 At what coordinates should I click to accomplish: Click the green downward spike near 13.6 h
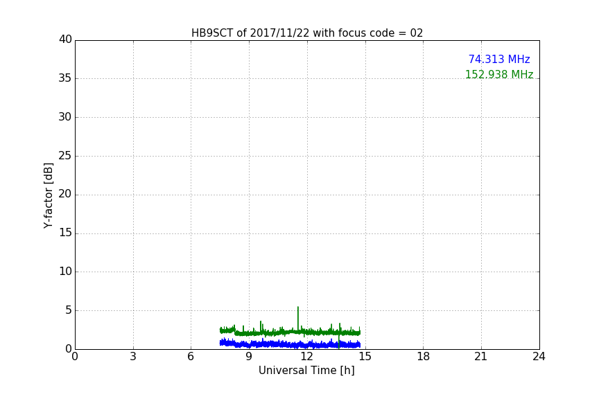(339, 342)
